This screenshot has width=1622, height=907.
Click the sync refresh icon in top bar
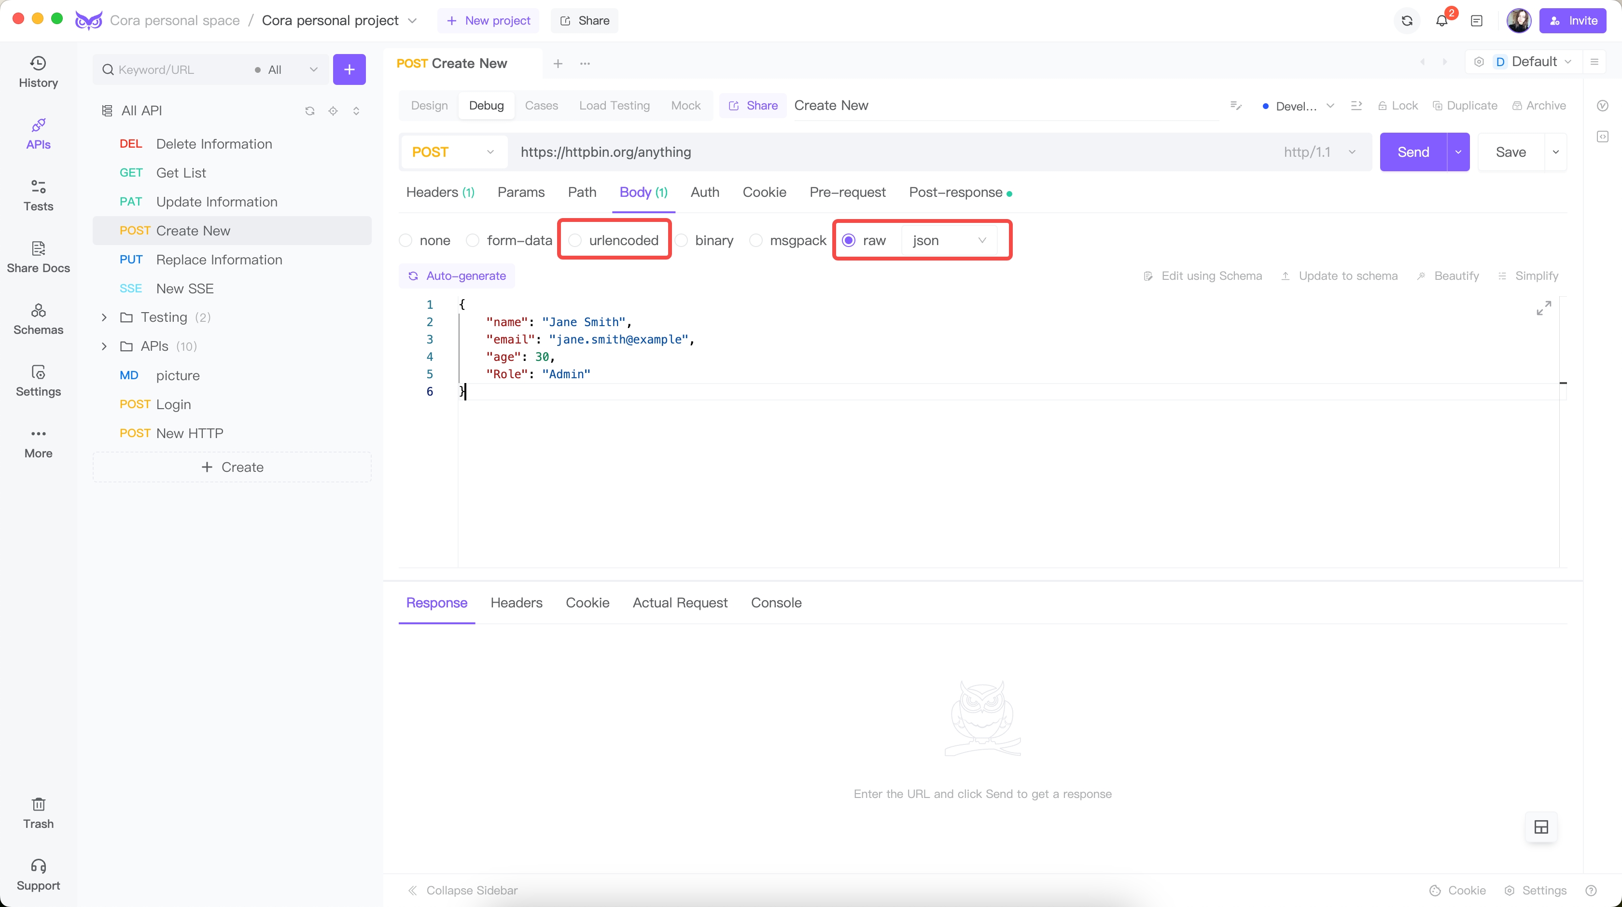[x=1407, y=21]
